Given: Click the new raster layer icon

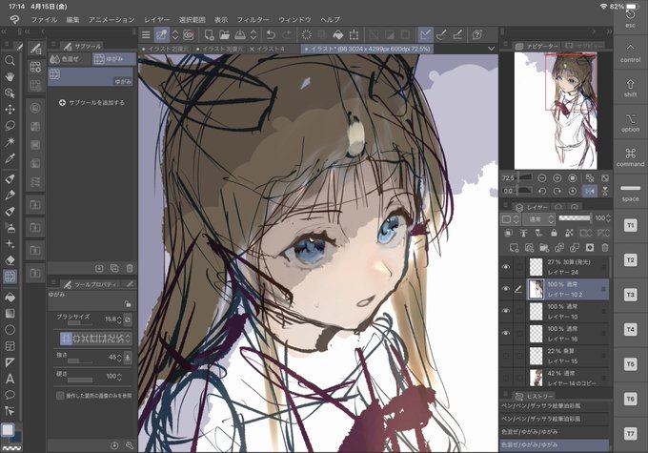Looking at the screenshot, I should [x=514, y=247].
